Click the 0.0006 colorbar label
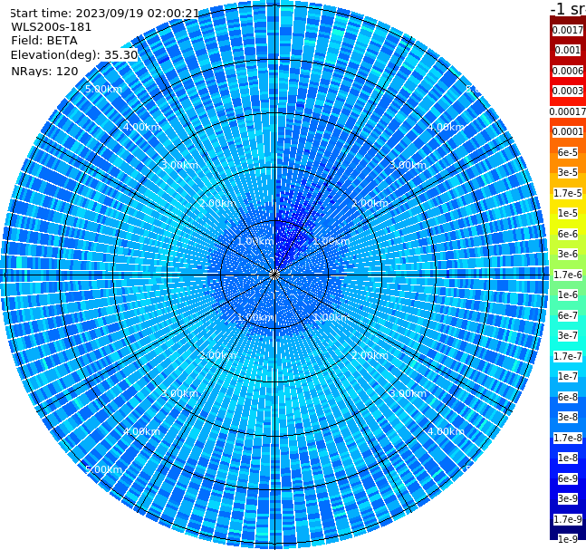Screen dimensions: 586x550 tap(568, 71)
